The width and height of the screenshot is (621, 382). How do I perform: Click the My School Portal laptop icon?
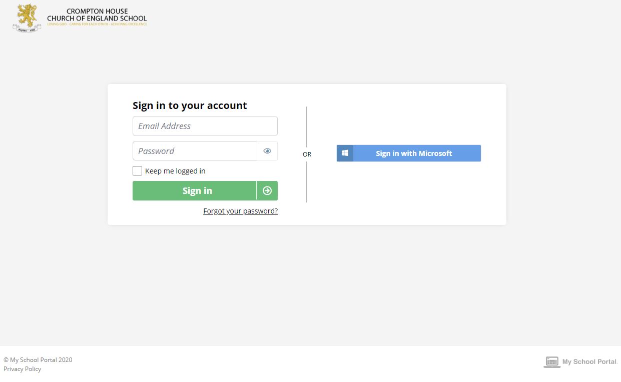pyautogui.click(x=551, y=362)
